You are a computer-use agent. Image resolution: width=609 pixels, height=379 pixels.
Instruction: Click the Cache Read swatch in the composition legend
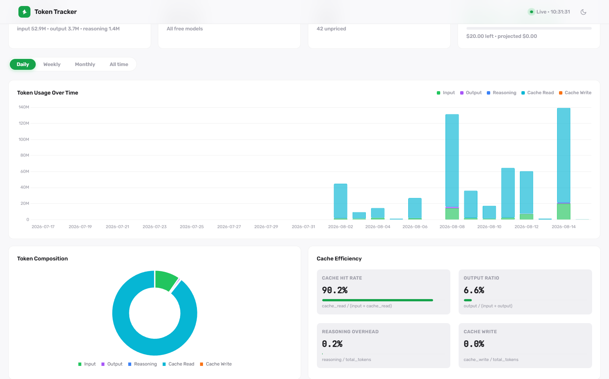164,364
